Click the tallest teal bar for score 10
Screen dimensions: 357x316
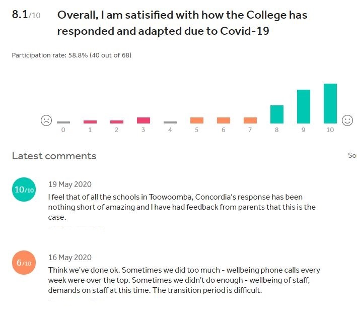pyautogui.click(x=330, y=103)
